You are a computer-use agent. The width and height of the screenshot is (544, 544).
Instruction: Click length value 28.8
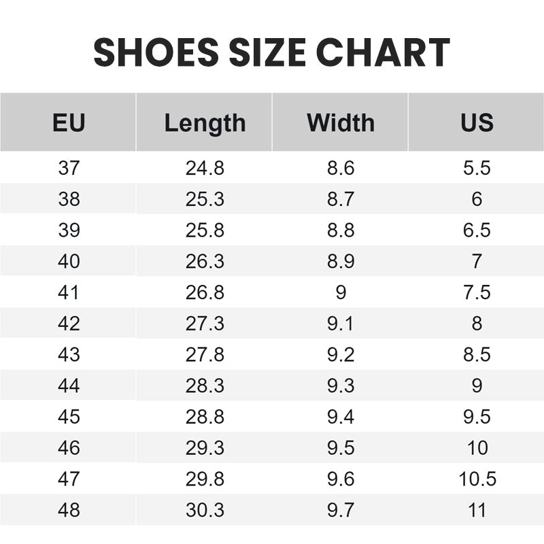pyautogui.click(x=205, y=417)
